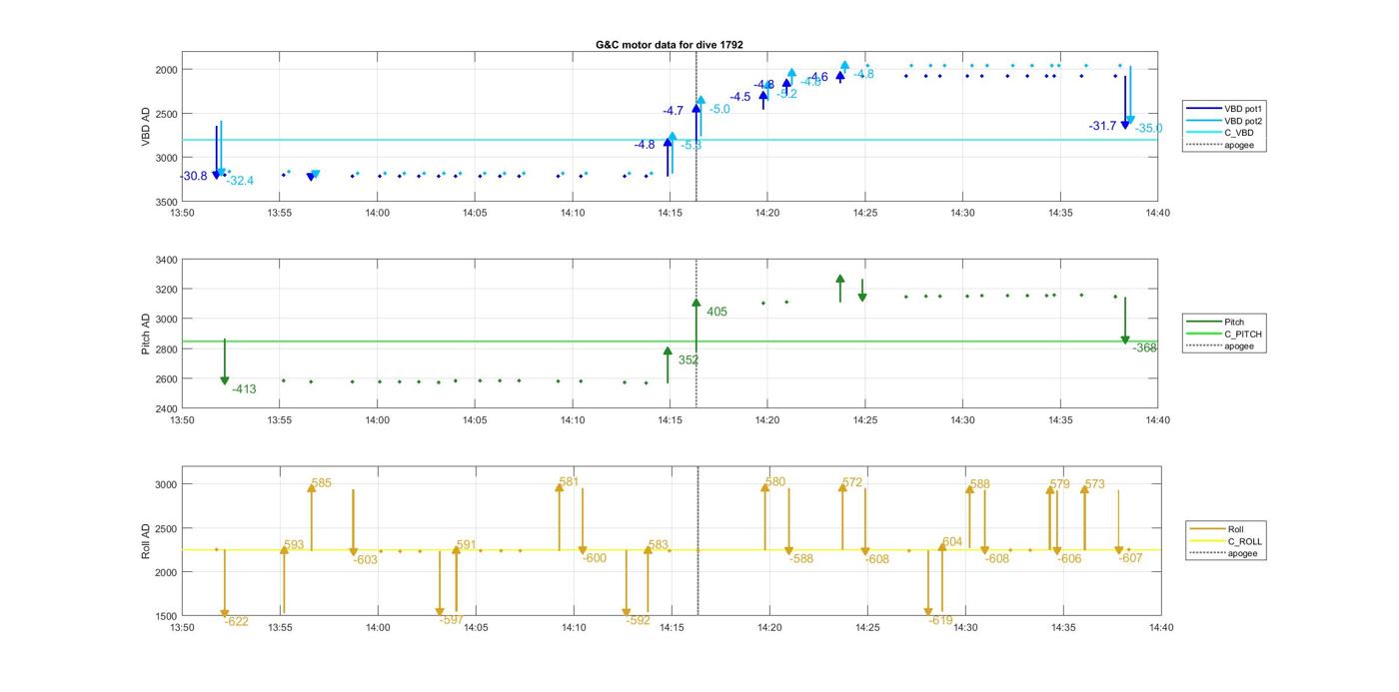The image size is (1399, 692).
Task: Click the '573' roll data label
Action: pyautogui.click(x=1095, y=484)
